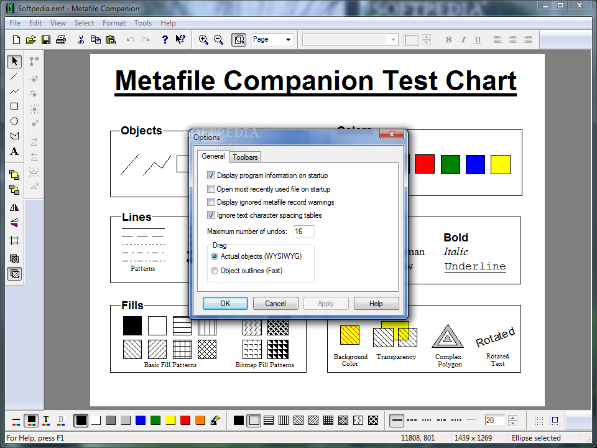
Task: Pick the orange color swatch in palette
Action: point(200,420)
